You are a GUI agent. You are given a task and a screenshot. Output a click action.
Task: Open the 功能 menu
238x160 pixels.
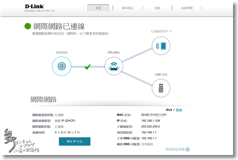[157, 8]
